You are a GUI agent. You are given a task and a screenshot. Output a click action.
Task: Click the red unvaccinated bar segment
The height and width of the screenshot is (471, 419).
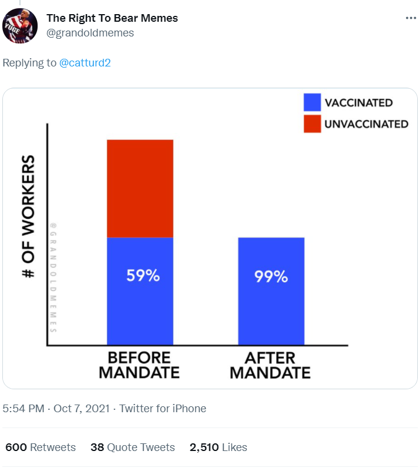pyautogui.click(x=140, y=189)
